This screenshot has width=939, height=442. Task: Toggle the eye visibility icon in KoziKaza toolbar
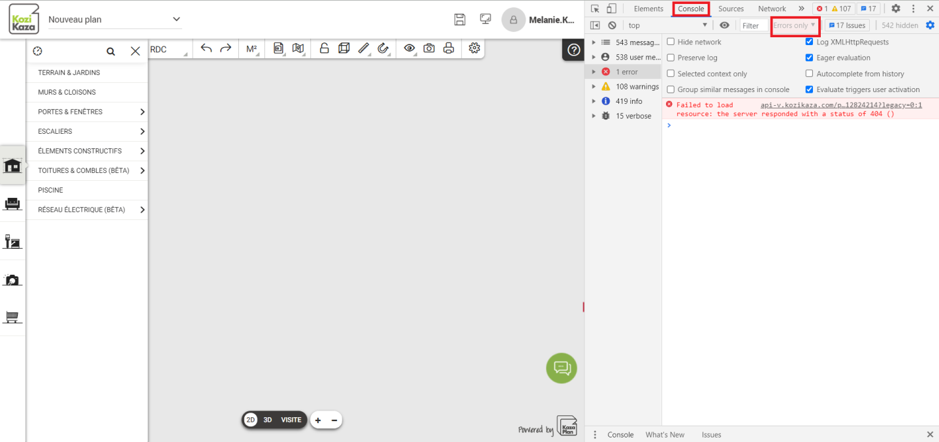pyautogui.click(x=409, y=48)
